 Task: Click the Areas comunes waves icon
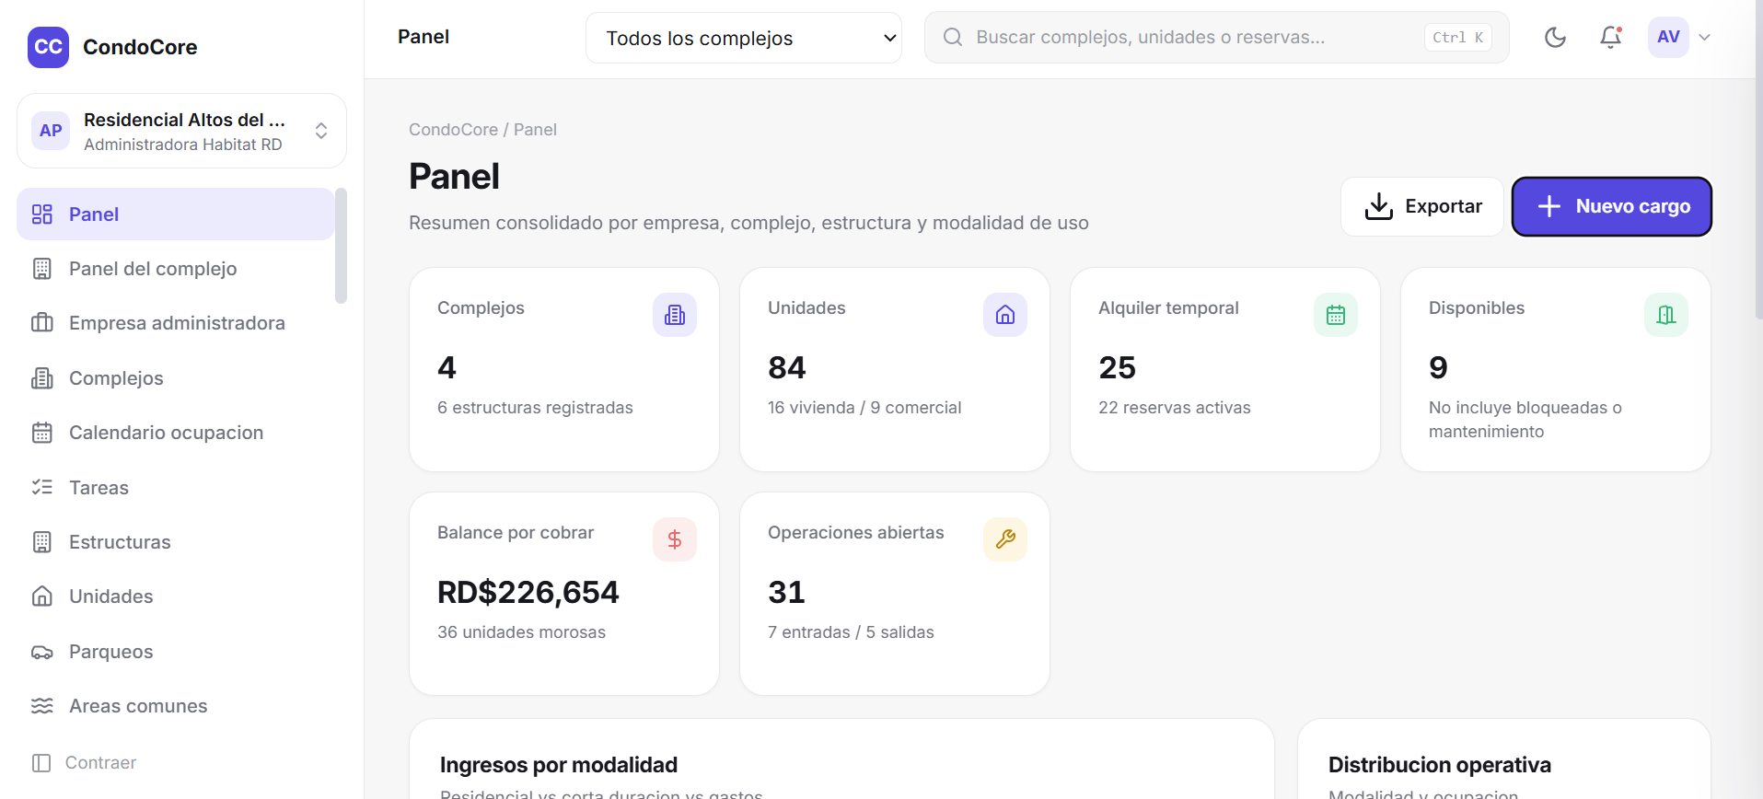coord(42,706)
